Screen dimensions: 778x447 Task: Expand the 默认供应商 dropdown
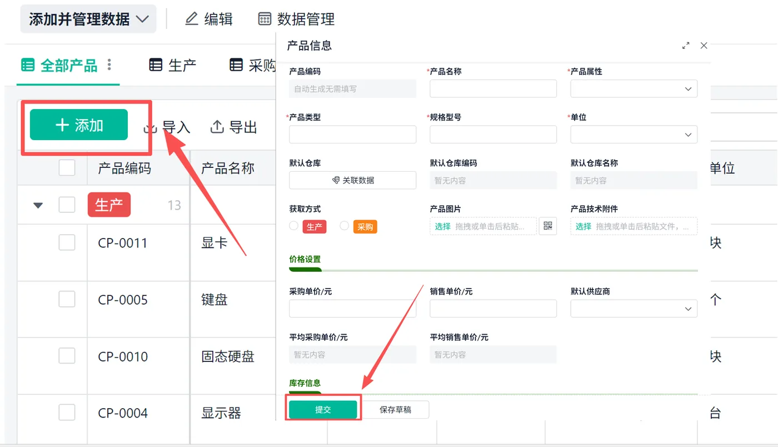click(634, 309)
